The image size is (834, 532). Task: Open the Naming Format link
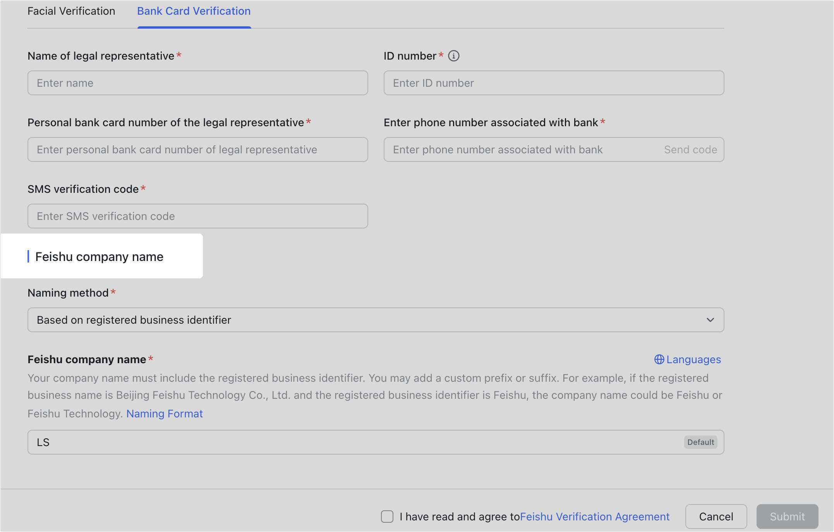[x=164, y=414]
